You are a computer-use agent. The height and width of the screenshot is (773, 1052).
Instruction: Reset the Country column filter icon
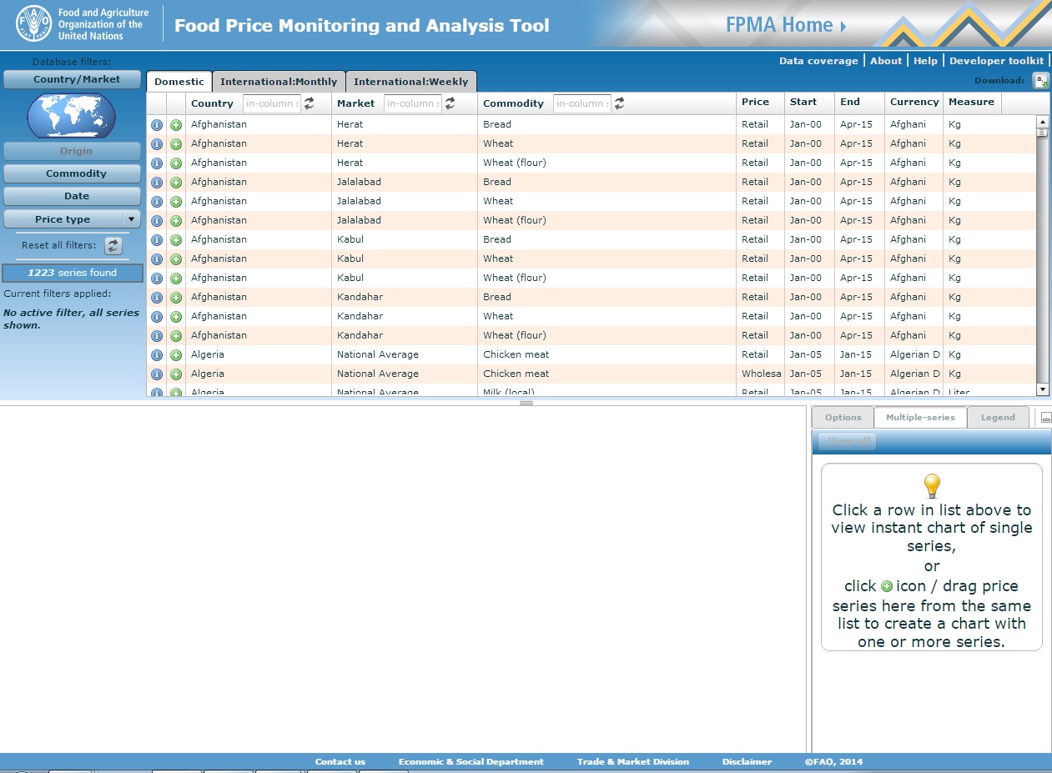click(309, 103)
